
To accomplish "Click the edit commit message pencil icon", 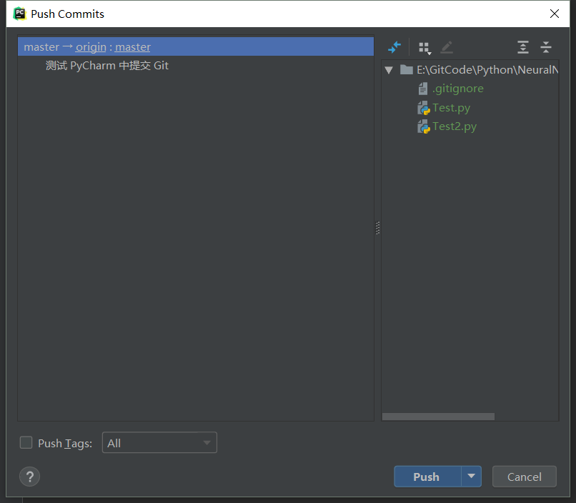I will pyautogui.click(x=445, y=47).
